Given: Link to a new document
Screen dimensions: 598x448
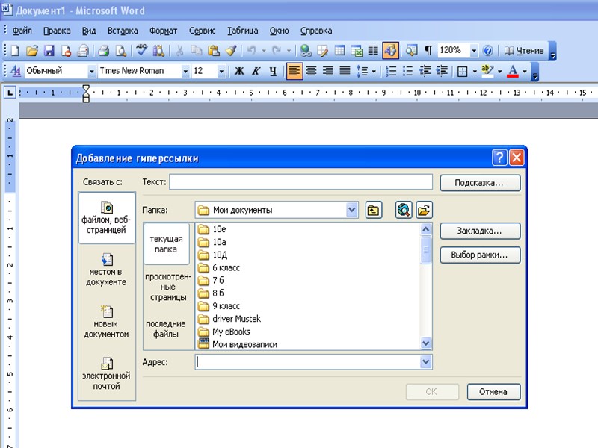Looking at the screenshot, I should (x=107, y=322).
